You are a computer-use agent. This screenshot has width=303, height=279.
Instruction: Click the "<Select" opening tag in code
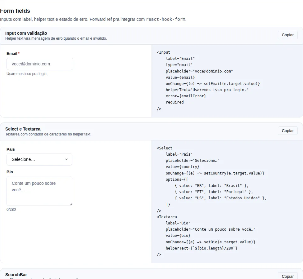click(165, 148)
